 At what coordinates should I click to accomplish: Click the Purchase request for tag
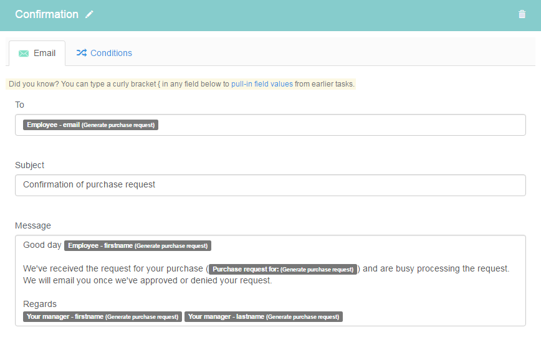[x=283, y=269]
